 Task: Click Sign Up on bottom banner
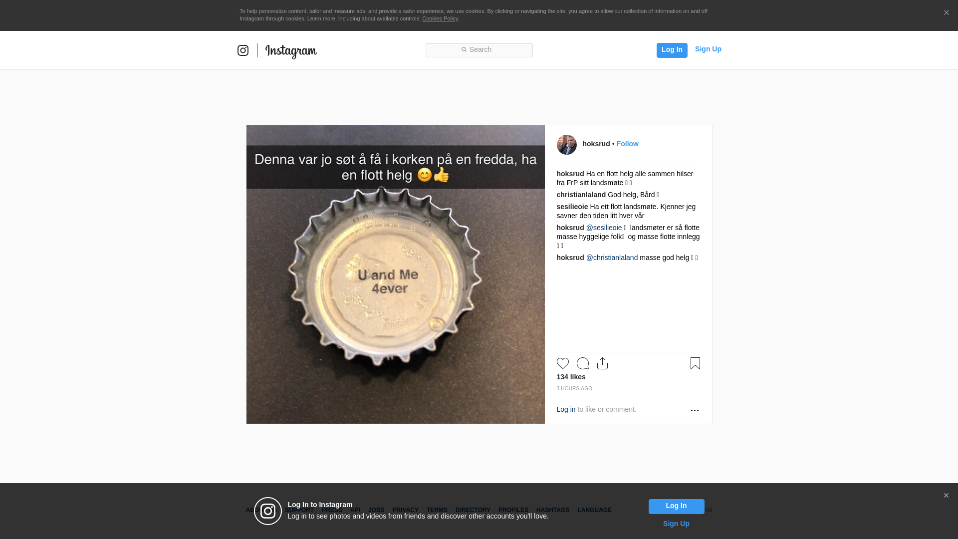click(676, 524)
